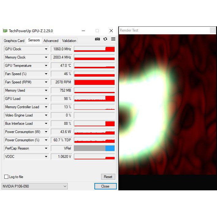The image size is (217, 217).
Task: Click the GPU Load graph
Action: 94,99
